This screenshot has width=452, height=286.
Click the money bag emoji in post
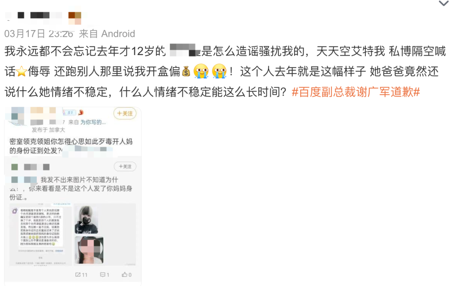[186, 71]
